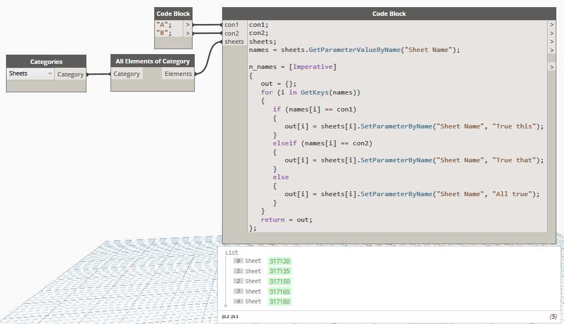This screenshot has height=324, width=564.
Task: Click list index 2 in preview
Action: 238,281
